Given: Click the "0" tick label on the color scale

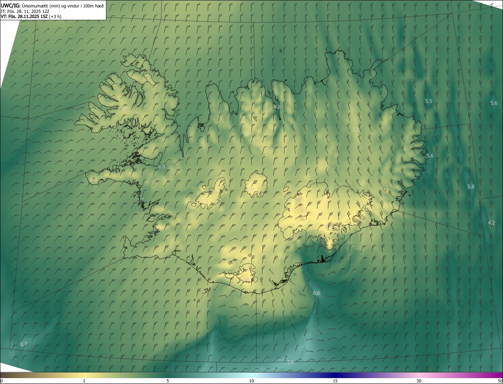Looking at the screenshot, I should (x=1, y=381).
